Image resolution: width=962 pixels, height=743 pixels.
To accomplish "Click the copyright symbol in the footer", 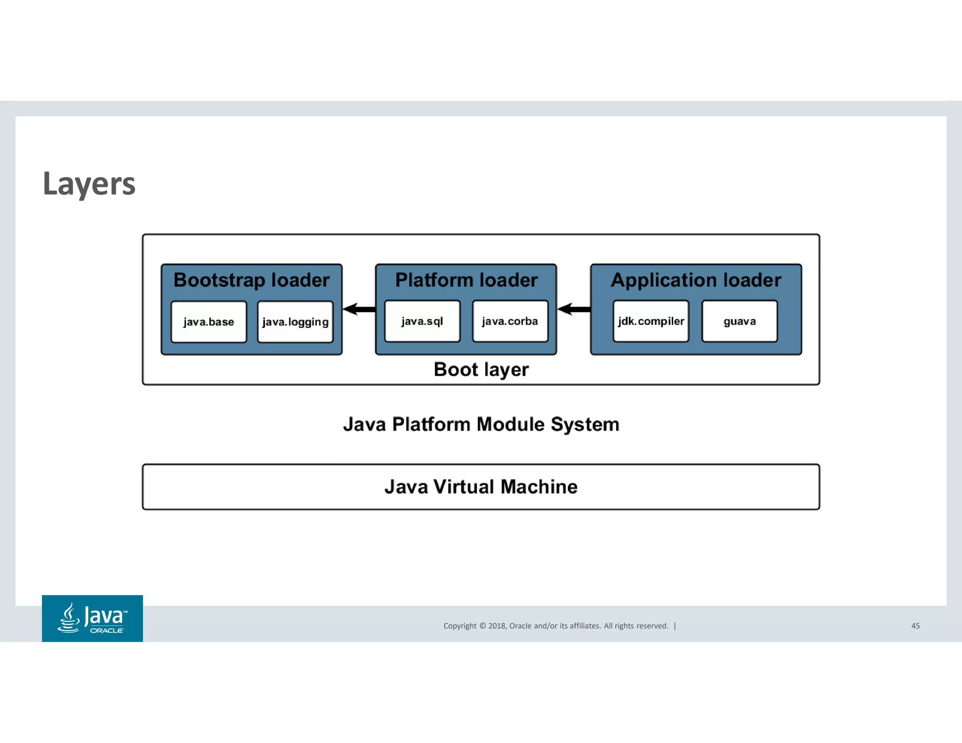I will tap(482, 626).
